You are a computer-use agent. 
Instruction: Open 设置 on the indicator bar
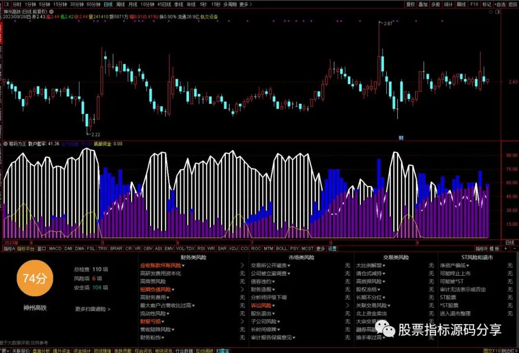[x=332, y=248]
